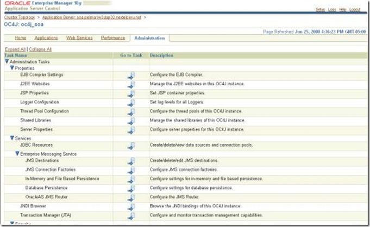Select the Administration tab
Viewport: 370px width, 227px height.
point(149,38)
